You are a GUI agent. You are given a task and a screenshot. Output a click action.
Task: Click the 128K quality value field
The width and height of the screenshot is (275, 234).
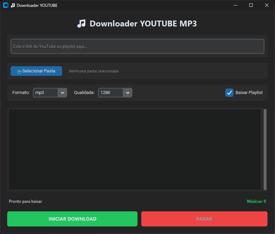[x=111, y=93]
